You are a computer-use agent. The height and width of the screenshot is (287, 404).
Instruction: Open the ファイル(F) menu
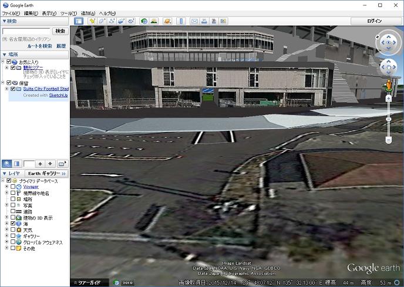click(x=11, y=13)
